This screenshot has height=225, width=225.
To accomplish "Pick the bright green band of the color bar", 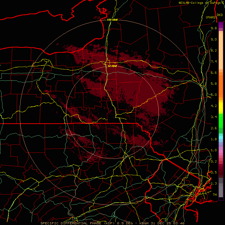I will click(x=221, y=121).
